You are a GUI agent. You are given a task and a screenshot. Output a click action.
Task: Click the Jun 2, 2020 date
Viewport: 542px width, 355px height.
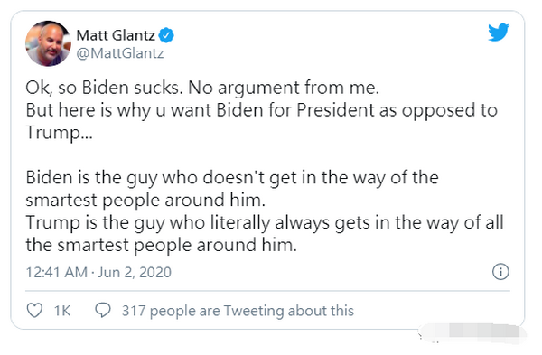tap(135, 273)
